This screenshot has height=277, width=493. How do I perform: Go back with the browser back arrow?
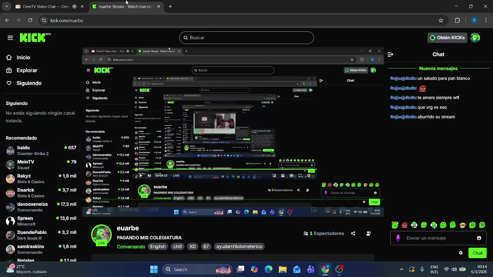pos(7,20)
